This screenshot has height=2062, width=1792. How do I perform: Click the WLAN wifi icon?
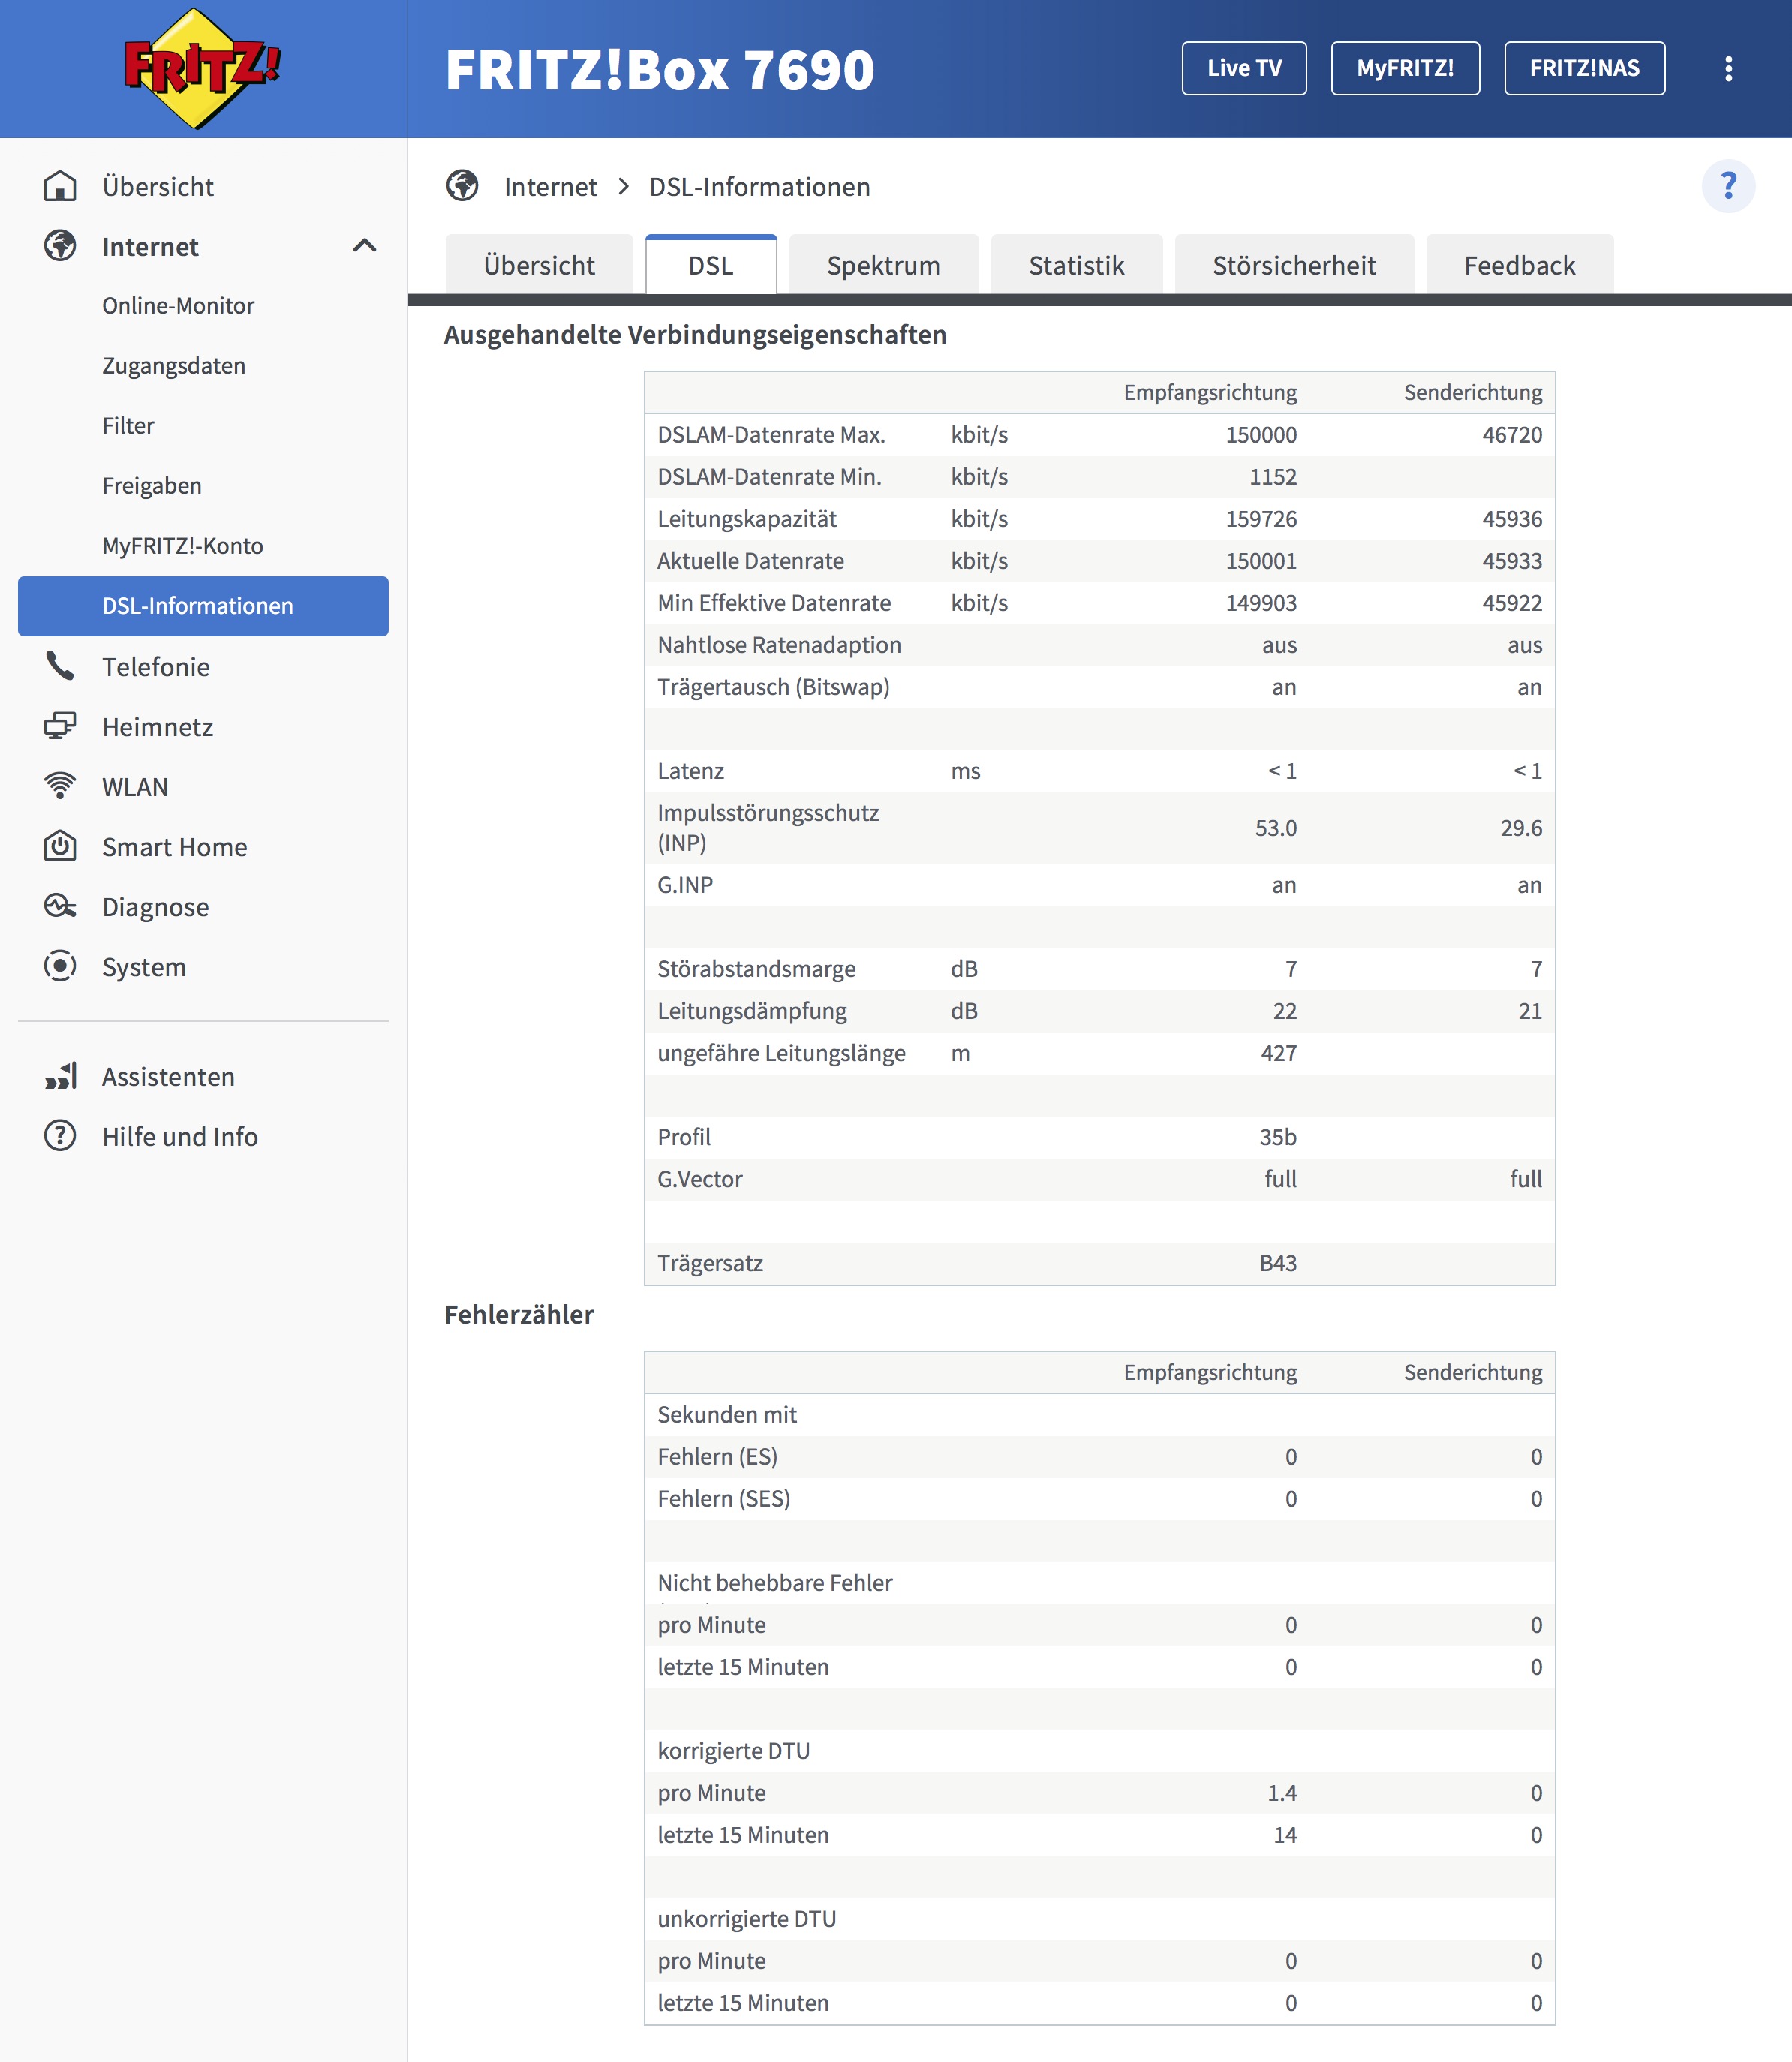pyautogui.click(x=60, y=786)
